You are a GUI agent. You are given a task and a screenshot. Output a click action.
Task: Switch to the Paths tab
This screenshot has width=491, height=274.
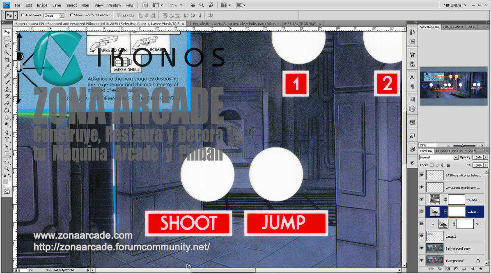(x=457, y=151)
